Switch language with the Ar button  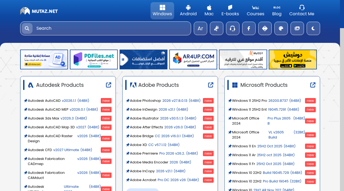coord(200,28)
